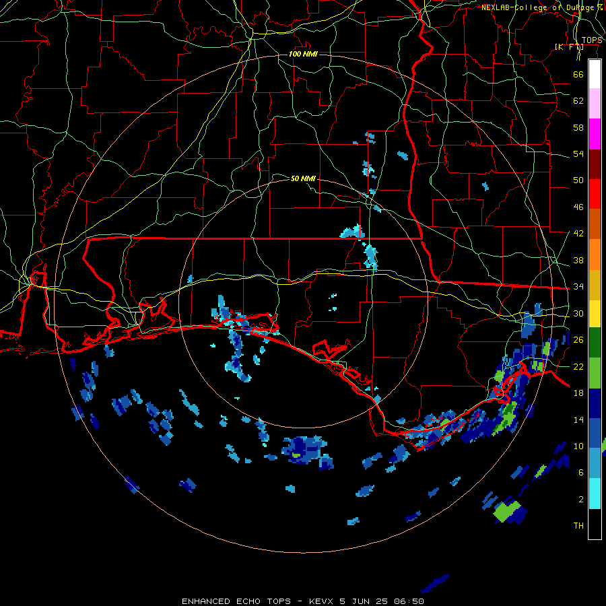Select the navy blue legend swatch
Image resolution: width=606 pixels, height=606 pixels.
coord(595,403)
